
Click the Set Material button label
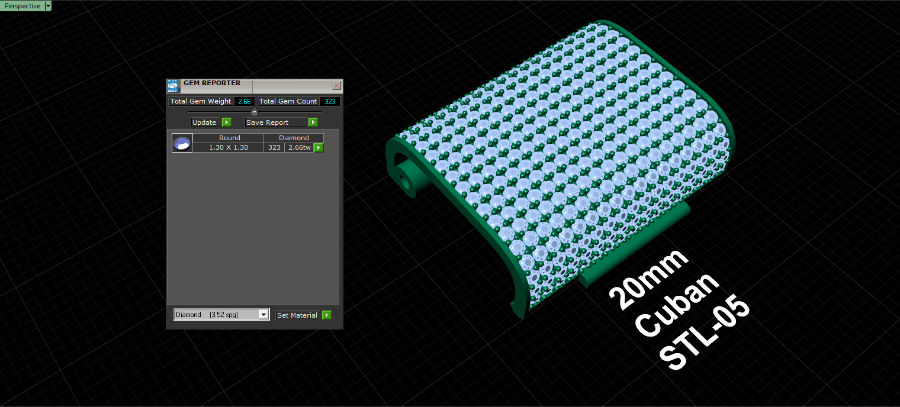pyautogui.click(x=298, y=315)
